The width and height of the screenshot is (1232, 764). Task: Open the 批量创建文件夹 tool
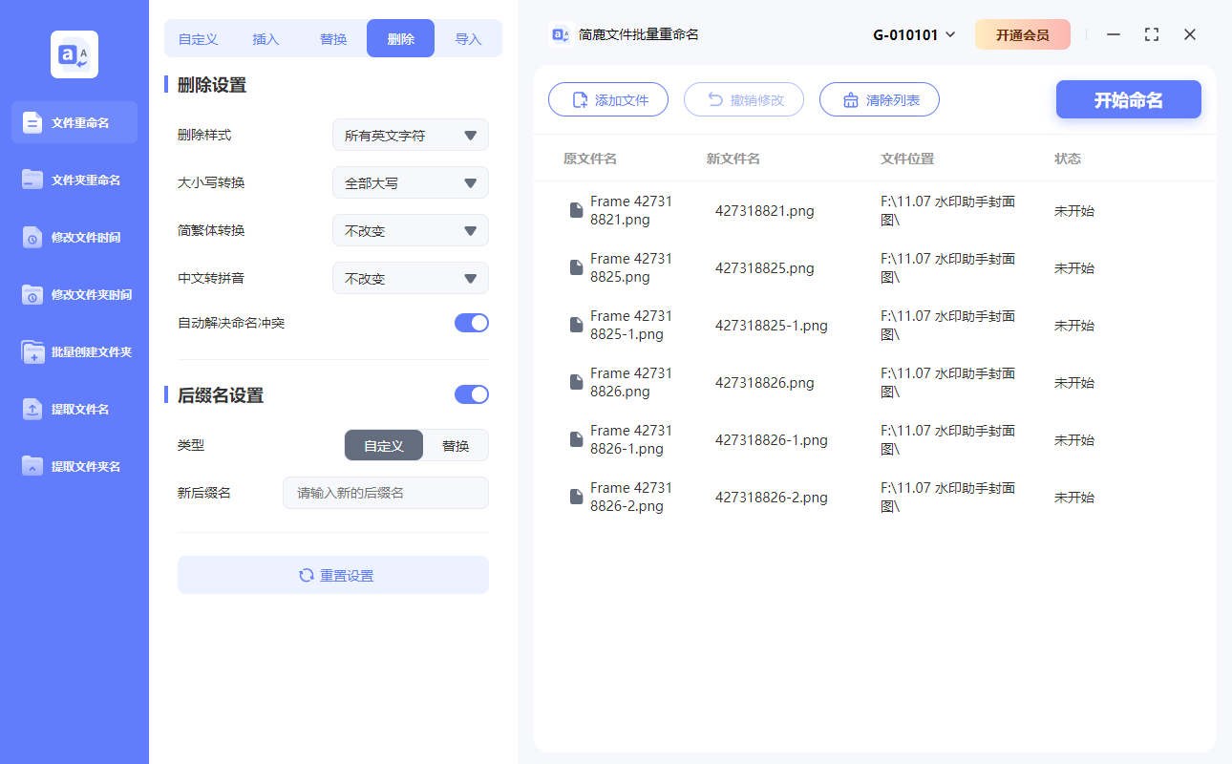(x=74, y=351)
